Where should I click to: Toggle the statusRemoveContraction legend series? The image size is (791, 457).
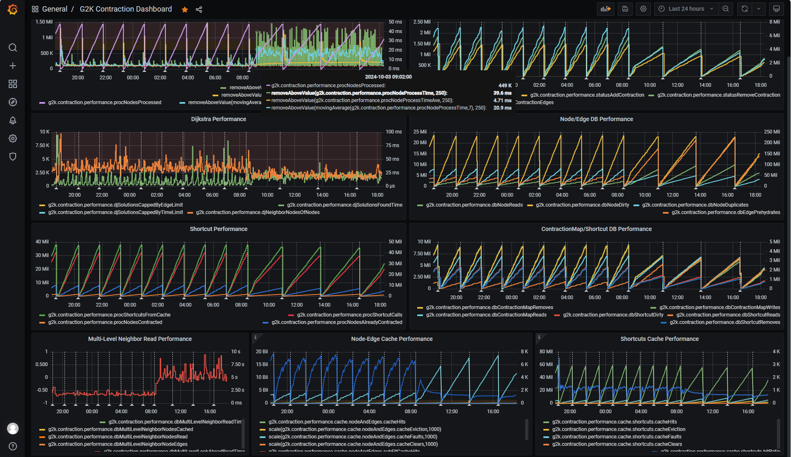click(x=719, y=95)
